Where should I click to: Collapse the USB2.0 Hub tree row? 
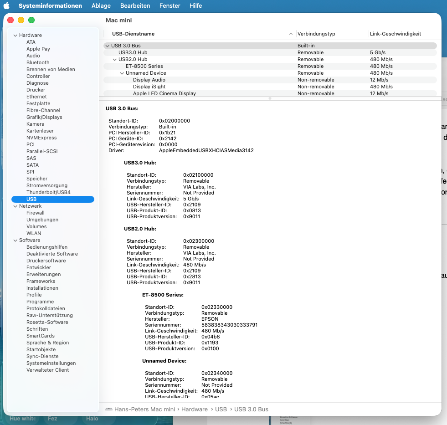pyautogui.click(x=115, y=60)
